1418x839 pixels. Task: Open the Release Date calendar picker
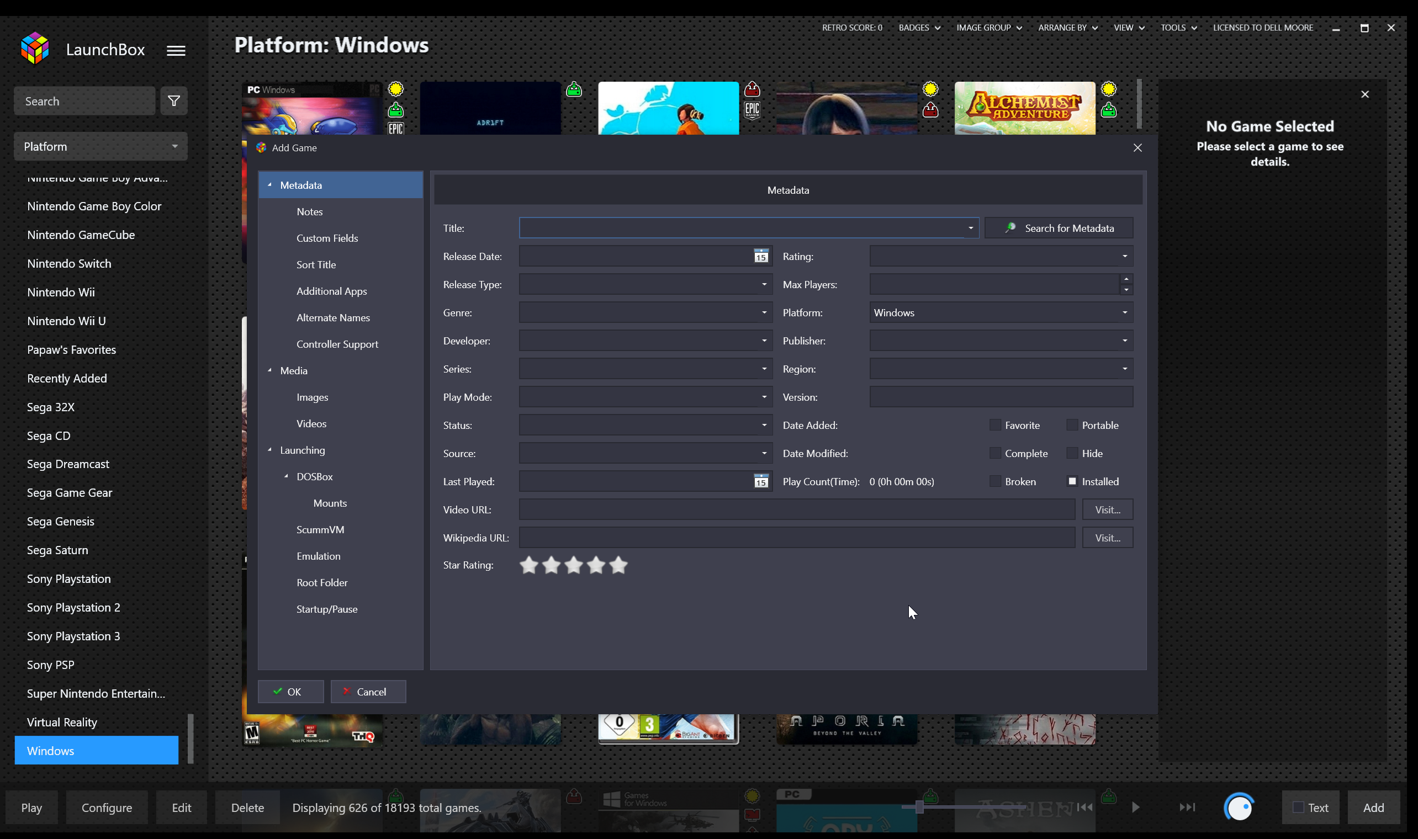pyautogui.click(x=761, y=256)
